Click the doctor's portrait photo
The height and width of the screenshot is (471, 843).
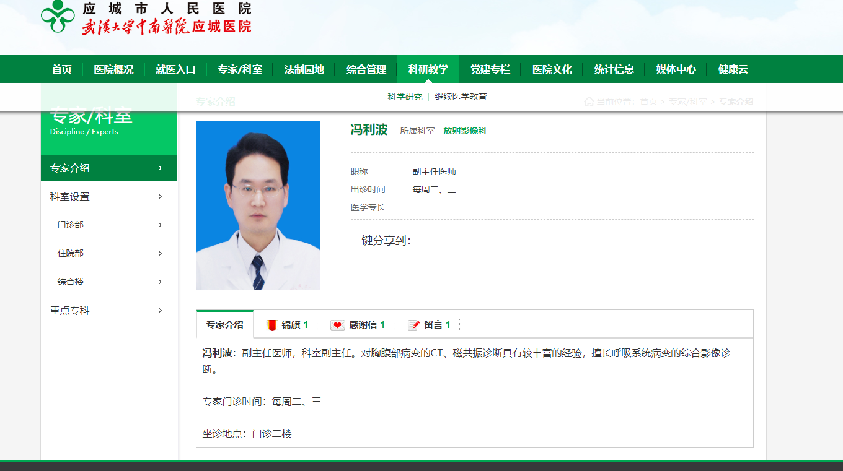tap(258, 205)
